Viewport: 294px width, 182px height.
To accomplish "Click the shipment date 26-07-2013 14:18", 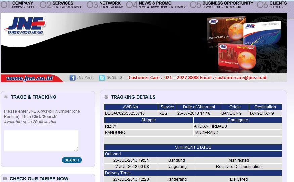I will click(x=194, y=113).
